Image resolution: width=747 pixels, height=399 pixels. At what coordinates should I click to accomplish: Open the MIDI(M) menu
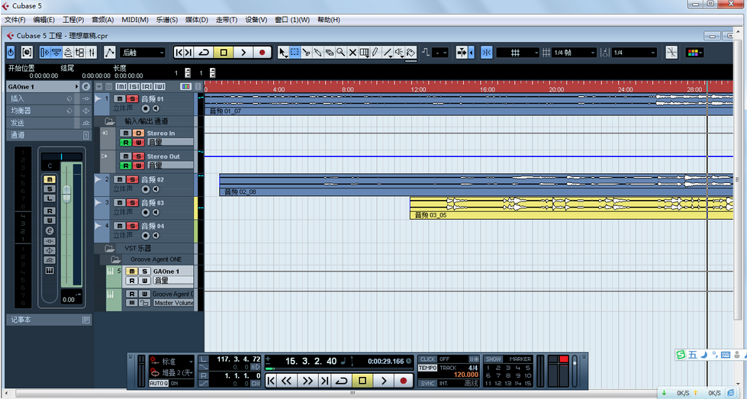[x=135, y=20]
